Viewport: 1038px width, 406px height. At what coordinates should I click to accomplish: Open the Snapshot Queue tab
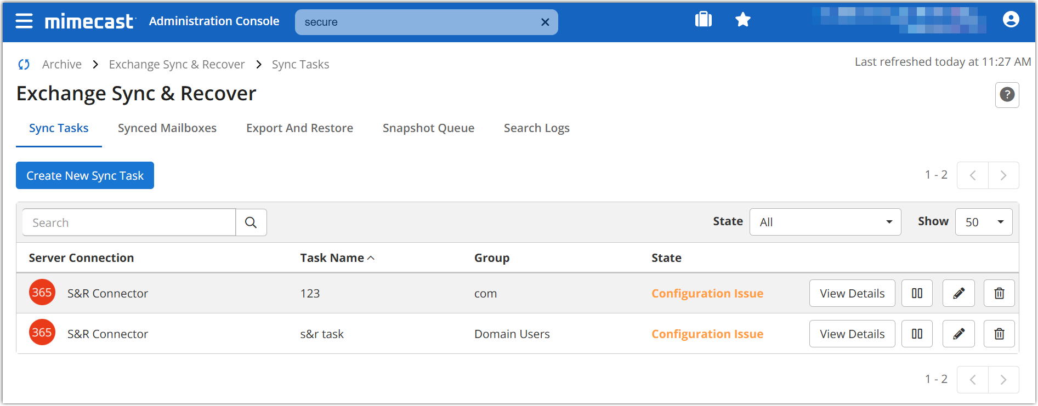(x=428, y=128)
